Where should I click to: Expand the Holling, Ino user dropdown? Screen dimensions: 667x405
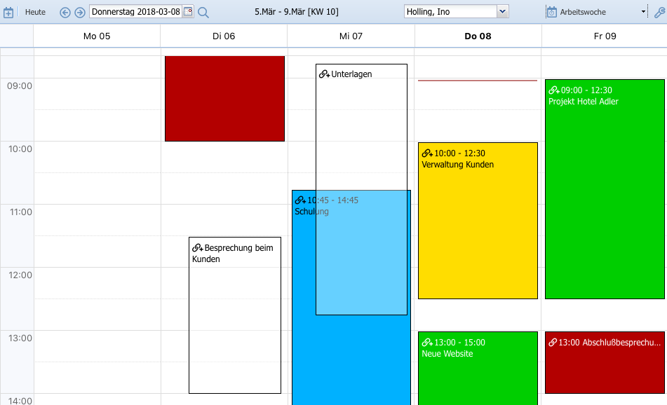point(502,12)
